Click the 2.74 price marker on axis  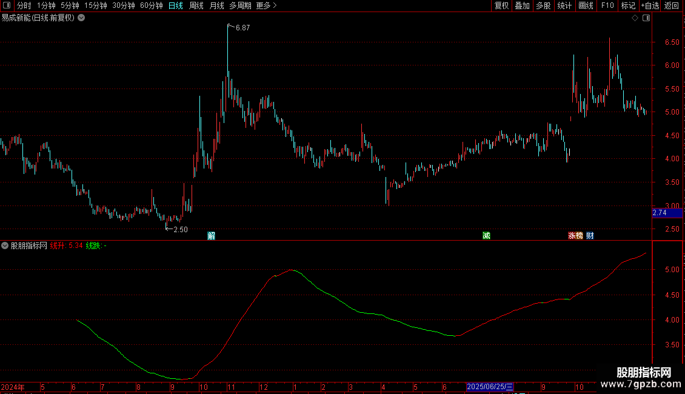(x=667, y=213)
